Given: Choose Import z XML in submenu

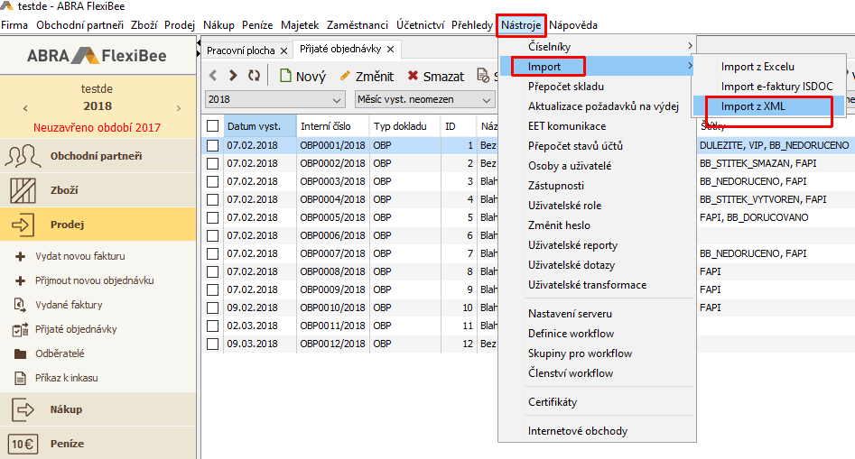Looking at the screenshot, I should 769,106.
